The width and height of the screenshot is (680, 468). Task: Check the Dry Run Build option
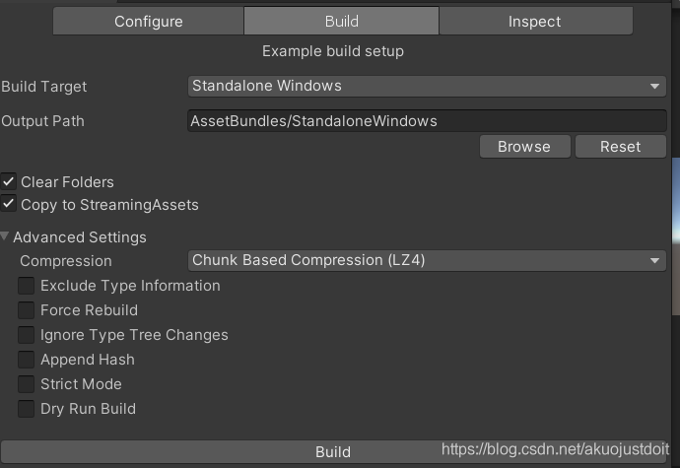[27, 409]
